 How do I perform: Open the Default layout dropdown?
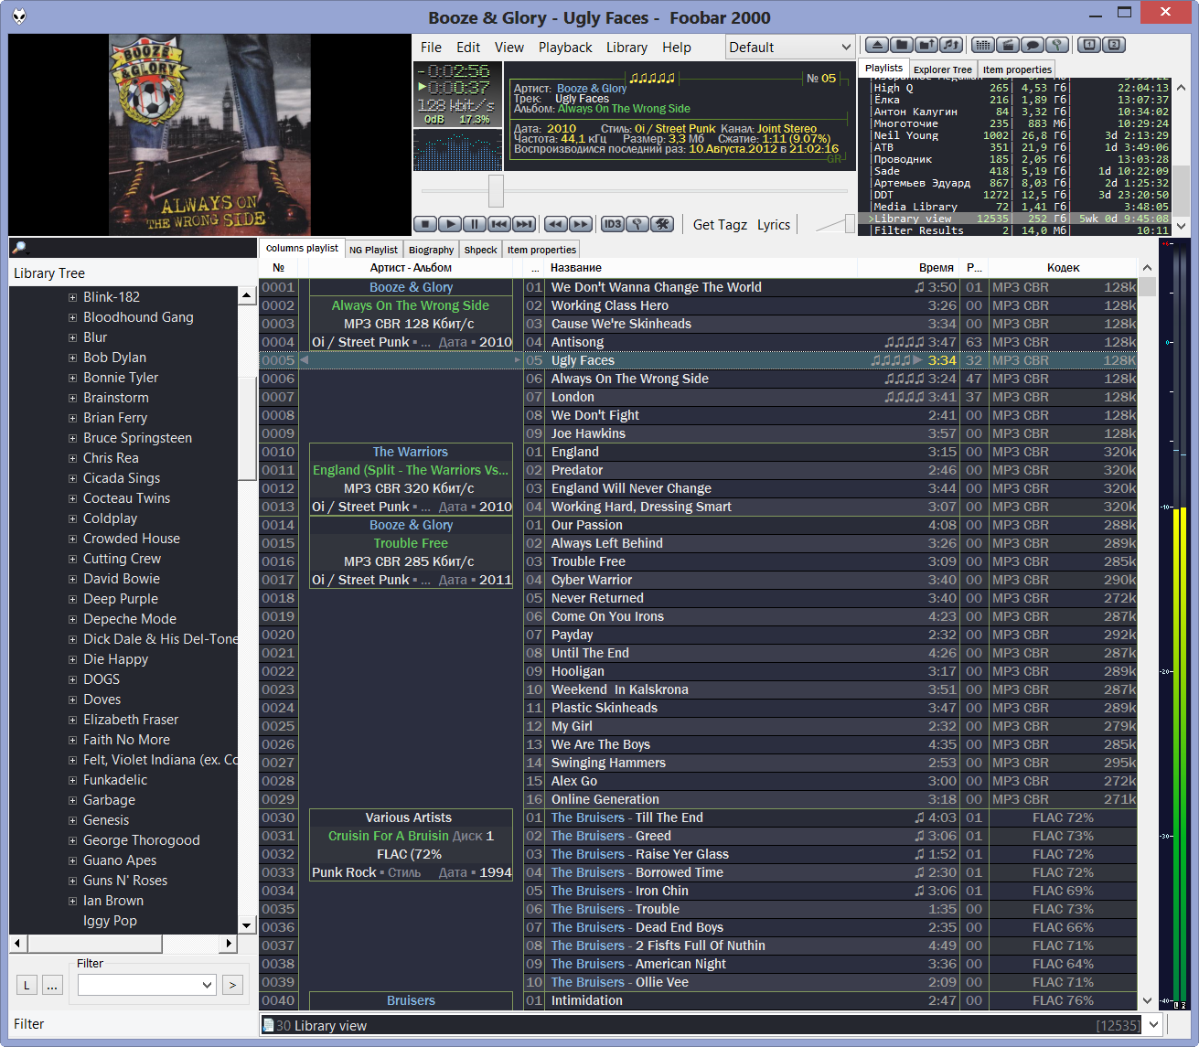click(790, 48)
